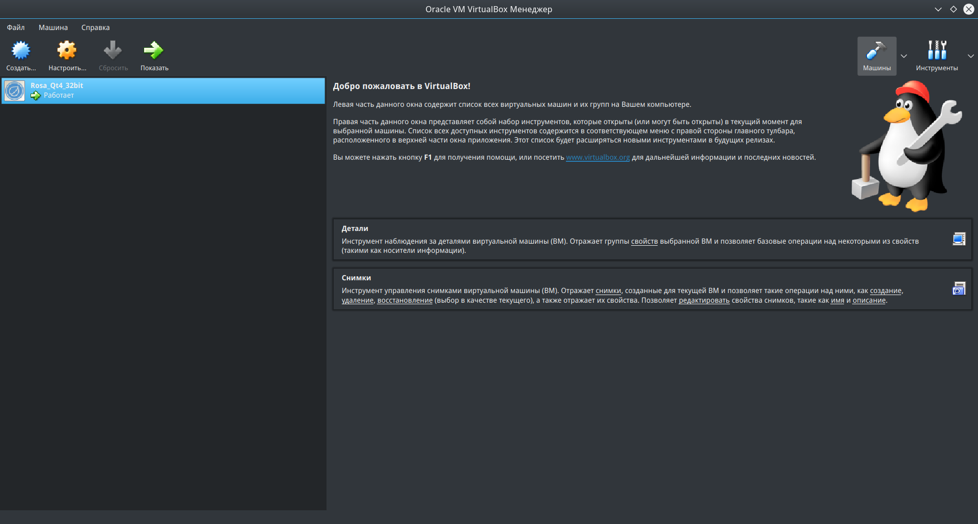Image resolution: width=978 pixels, height=524 pixels.
Task: Select the Машины hammer tool button
Action: (877, 56)
